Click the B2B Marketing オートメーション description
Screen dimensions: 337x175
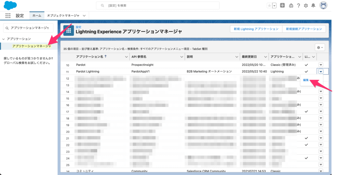[209, 71]
